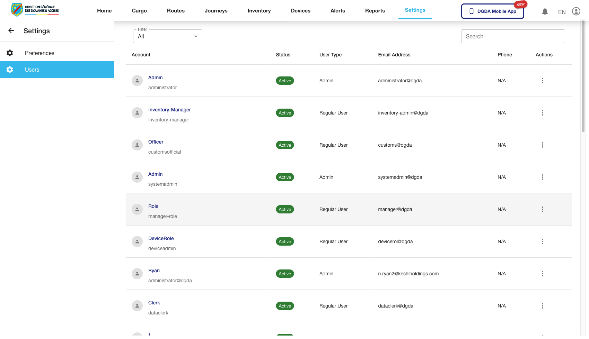Click inside the Search field
The width and height of the screenshot is (589, 339).
[x=513, y=36]
